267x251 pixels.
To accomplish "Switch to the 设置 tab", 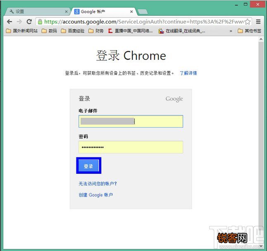I will pos(38,12).
